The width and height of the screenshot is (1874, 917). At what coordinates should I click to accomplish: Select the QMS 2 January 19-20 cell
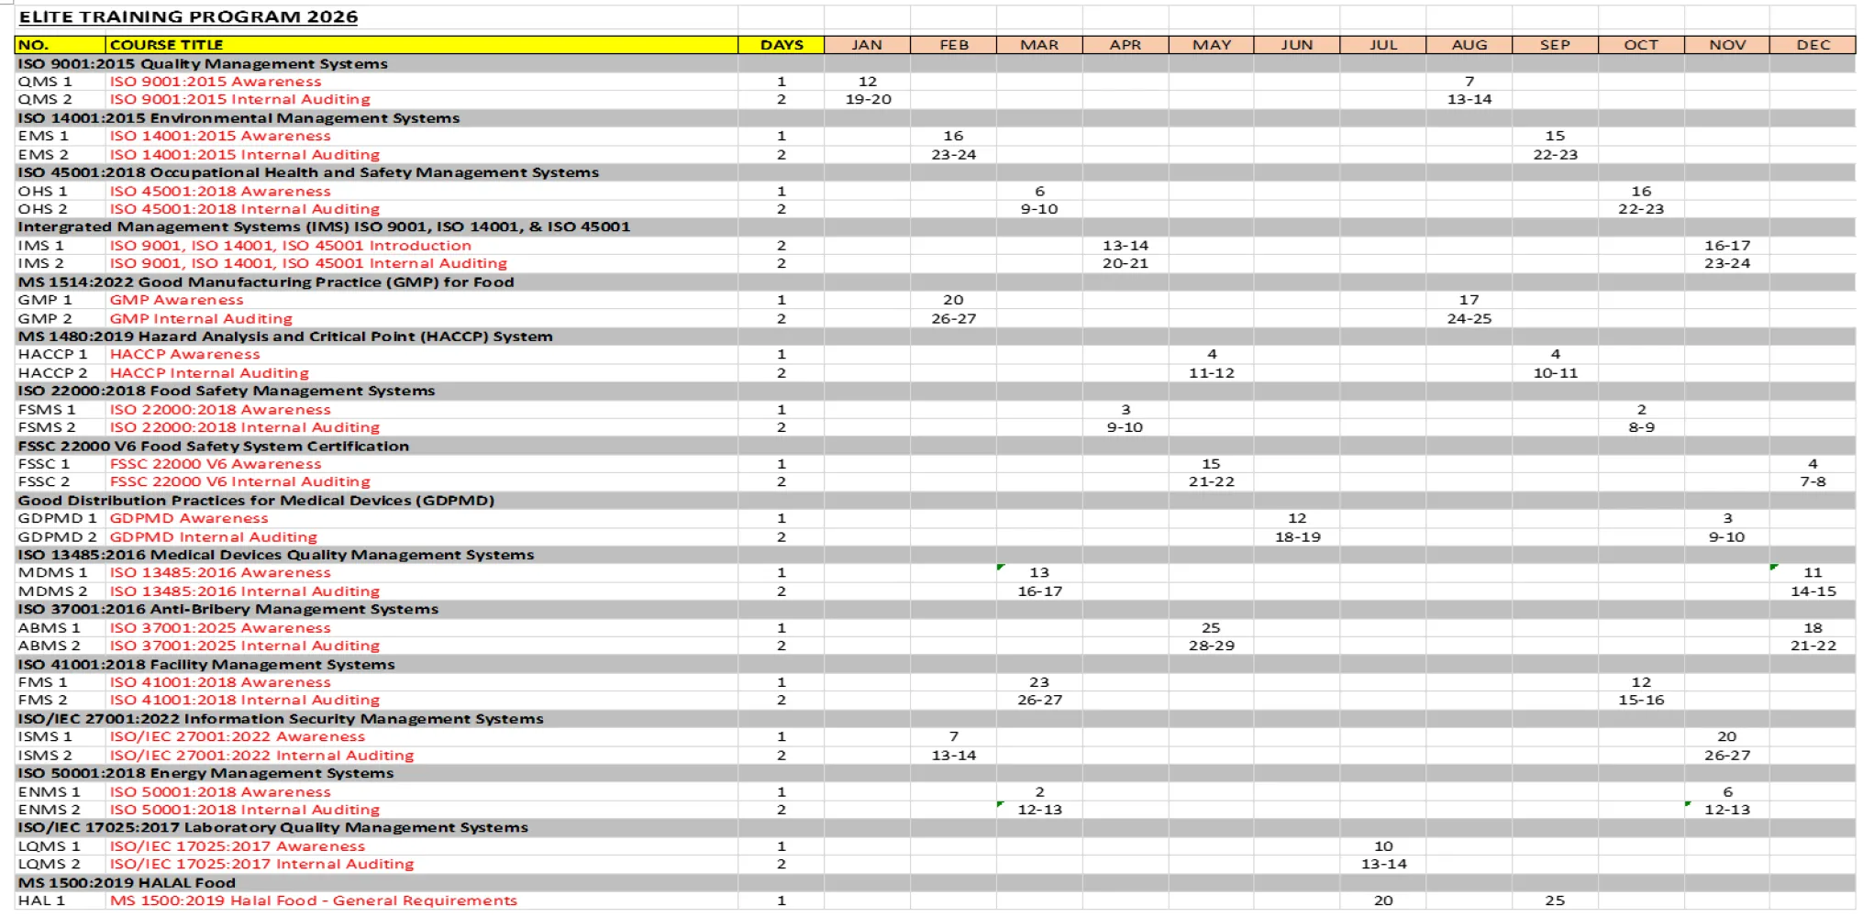(x=868, y=99)
